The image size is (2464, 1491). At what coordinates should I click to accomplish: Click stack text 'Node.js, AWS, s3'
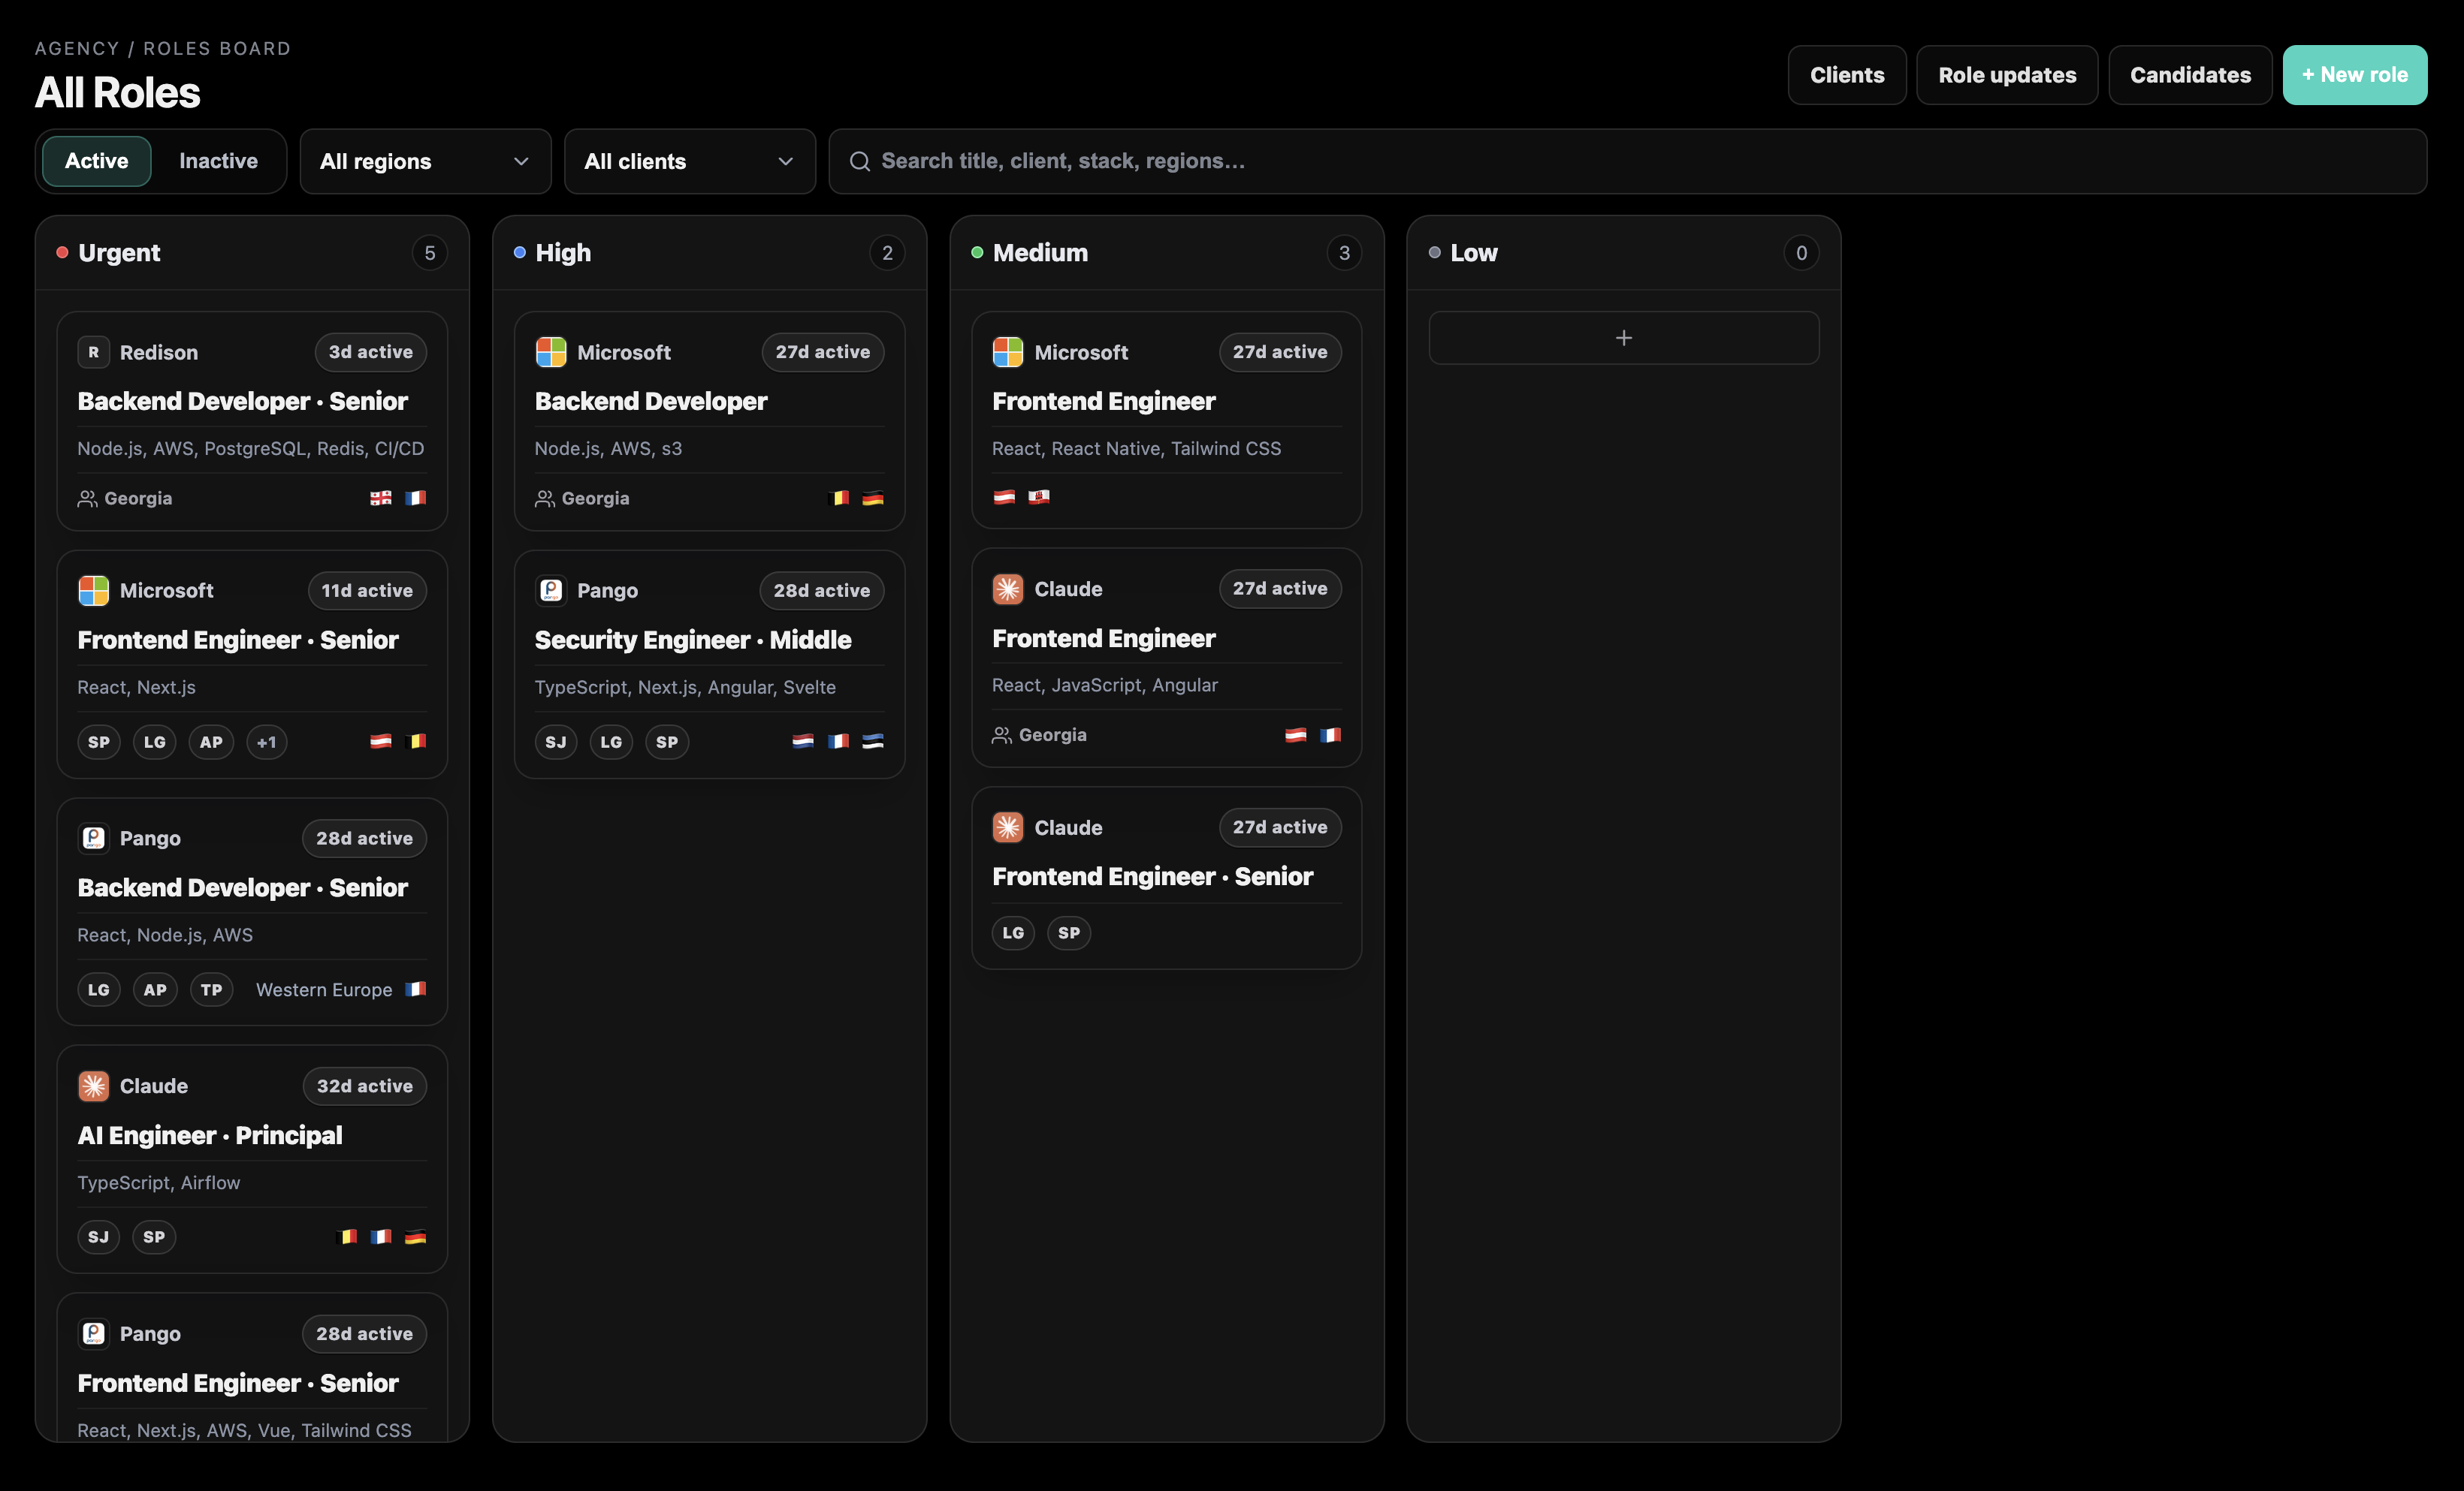[608, 449]
